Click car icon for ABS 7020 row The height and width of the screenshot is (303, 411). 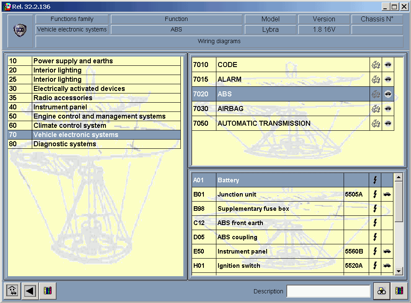click(x=388, y=94)
